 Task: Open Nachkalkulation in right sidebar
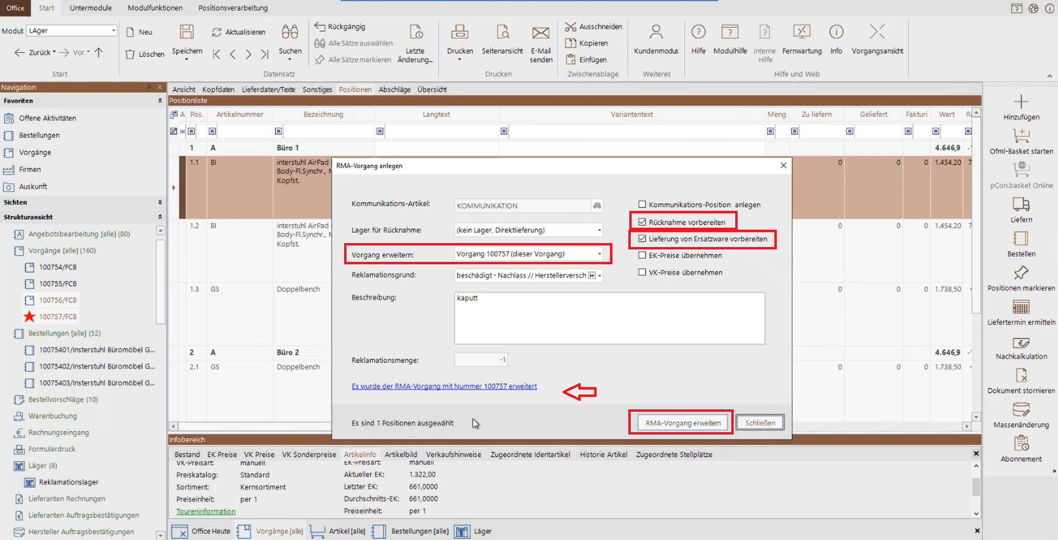coord(1020,343)
